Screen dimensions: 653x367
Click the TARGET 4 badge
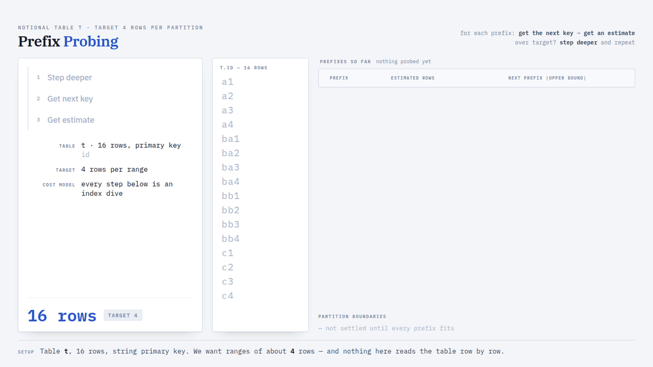pos(123,316)
